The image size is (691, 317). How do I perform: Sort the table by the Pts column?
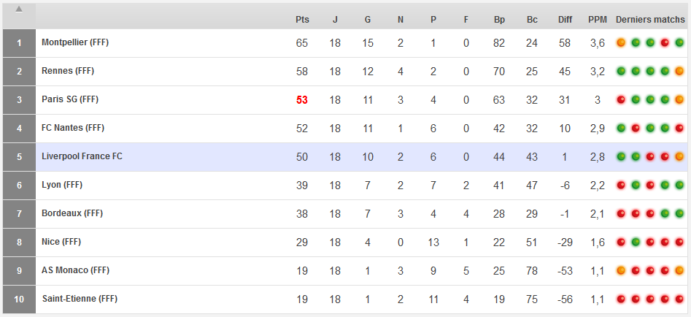[302, 20]
